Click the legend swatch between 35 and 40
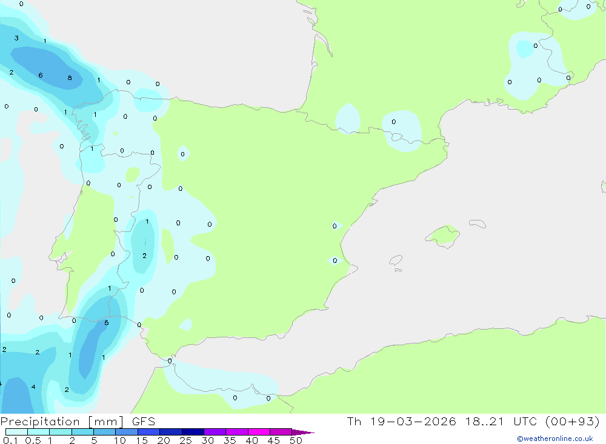The image size is (606, 444). tap(236, 432)
